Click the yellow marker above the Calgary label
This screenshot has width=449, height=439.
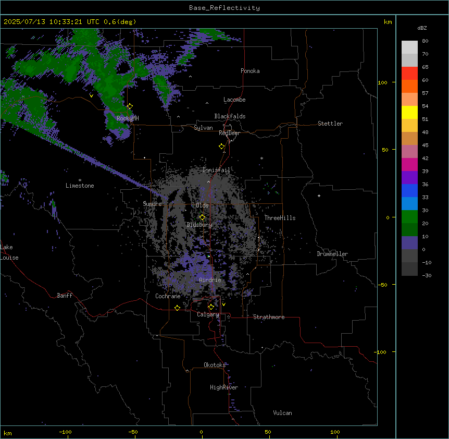pos(211,307)
